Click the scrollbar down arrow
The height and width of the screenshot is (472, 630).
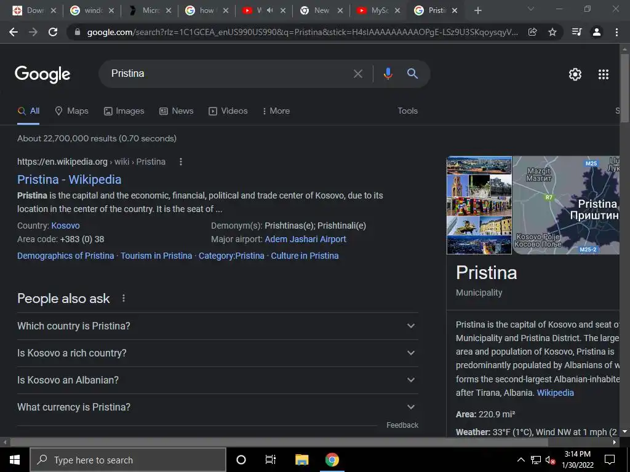coord(625,431)
